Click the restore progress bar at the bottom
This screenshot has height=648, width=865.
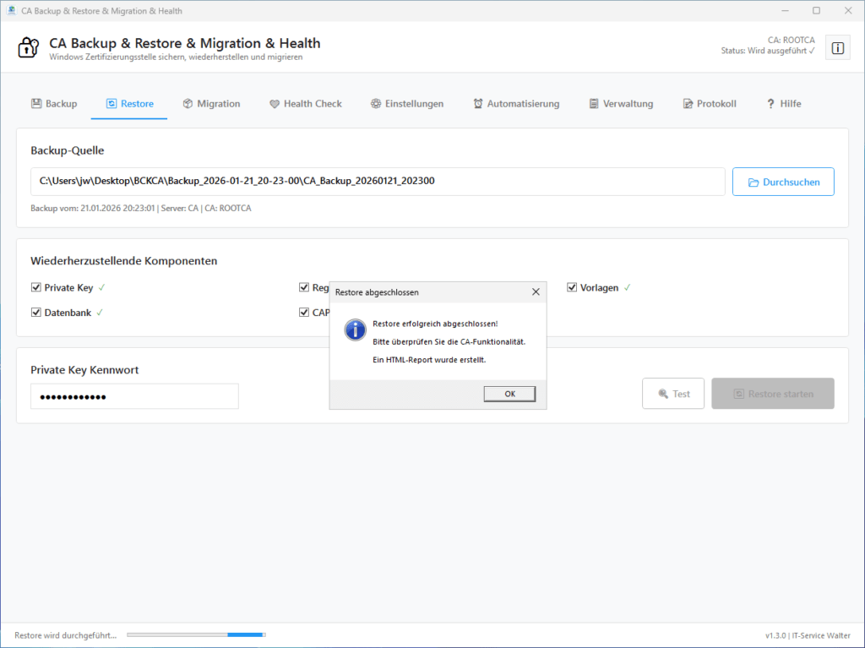pos(196,634)
